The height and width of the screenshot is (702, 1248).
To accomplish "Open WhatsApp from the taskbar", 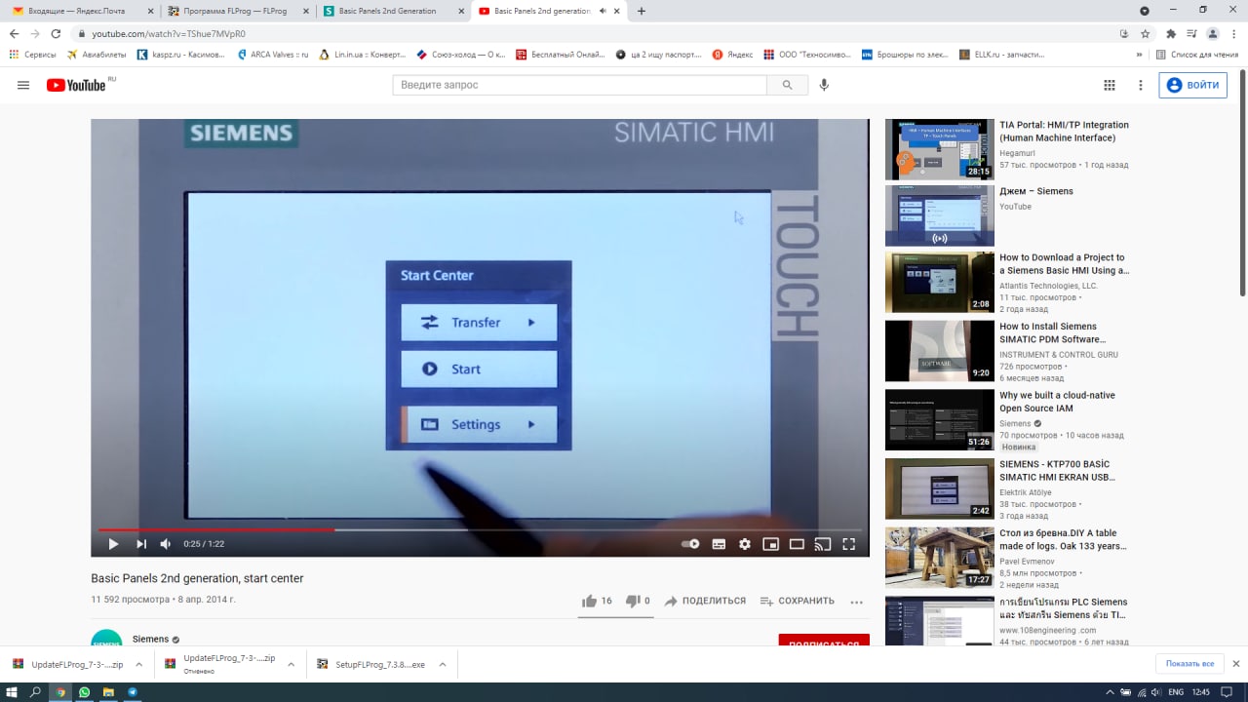I will (85, 692).
